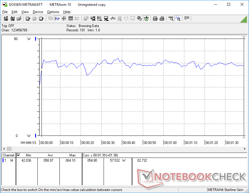
Task: Click the Records: 101 status text
Action: click(76, 30)
